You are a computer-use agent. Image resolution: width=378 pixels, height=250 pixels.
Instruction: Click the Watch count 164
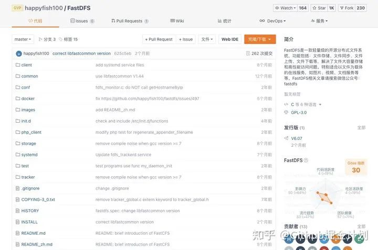[x=303, y=8]
